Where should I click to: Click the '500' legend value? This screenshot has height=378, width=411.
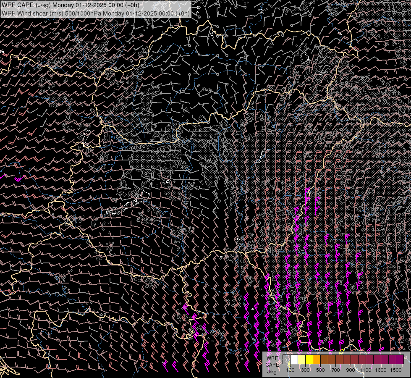click(320, 370)
